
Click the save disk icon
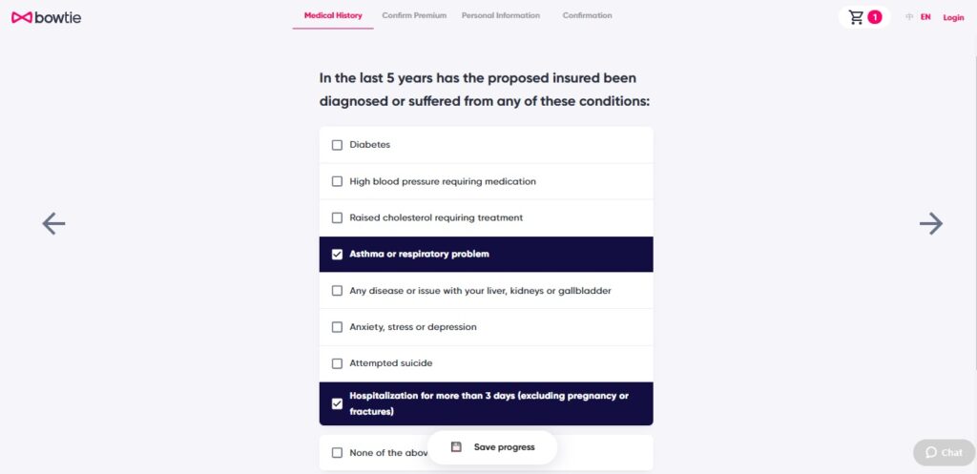pos(456,446)
